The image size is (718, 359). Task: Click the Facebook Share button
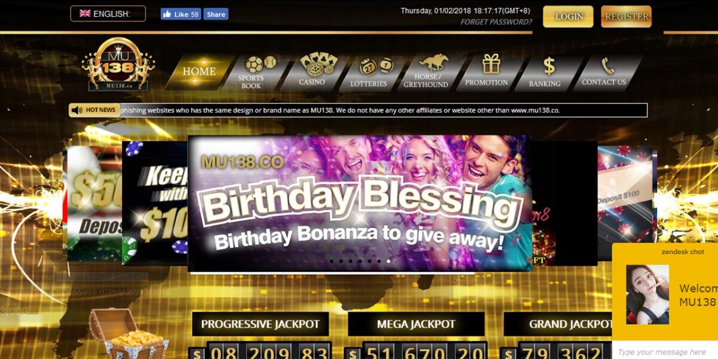(x=215, y=14)
